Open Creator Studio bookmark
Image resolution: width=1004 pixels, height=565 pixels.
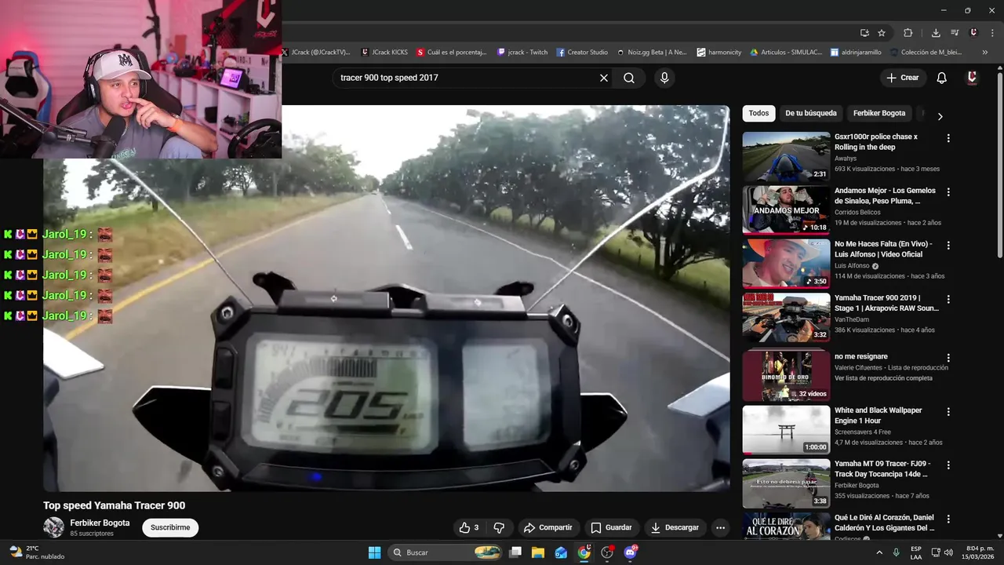coord(582,53)
